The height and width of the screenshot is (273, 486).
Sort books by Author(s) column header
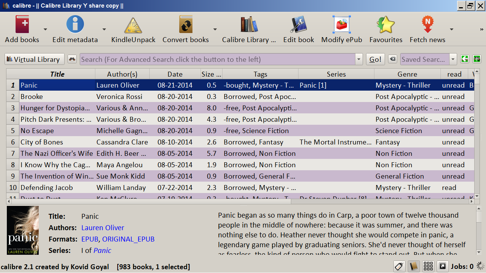click(122, 74)
